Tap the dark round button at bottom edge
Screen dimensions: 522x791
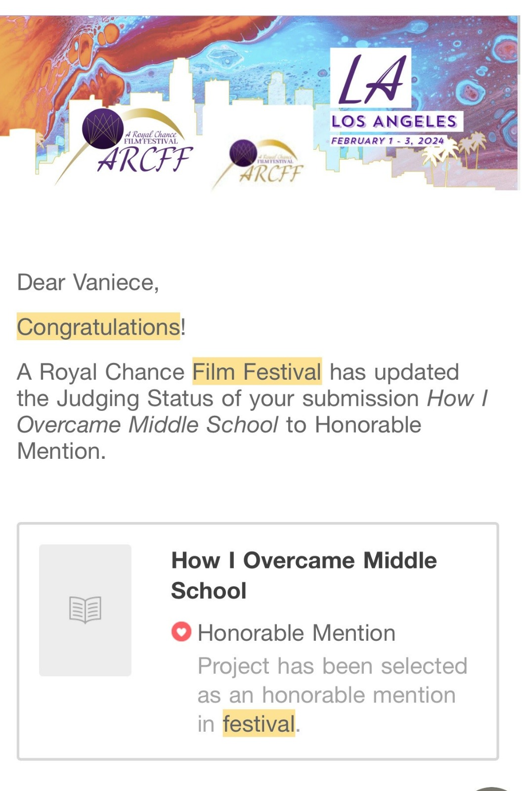click(x=492, y=789)
